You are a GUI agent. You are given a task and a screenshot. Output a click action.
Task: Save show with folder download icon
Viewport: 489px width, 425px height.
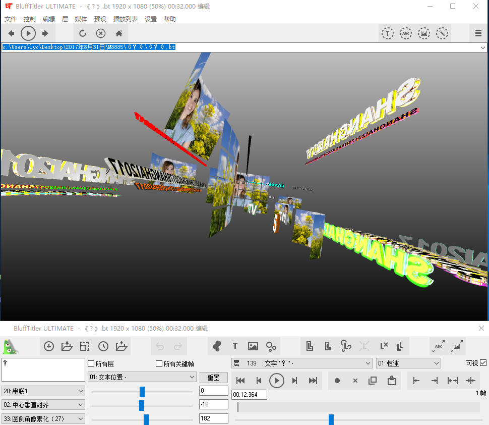point(121,346)
